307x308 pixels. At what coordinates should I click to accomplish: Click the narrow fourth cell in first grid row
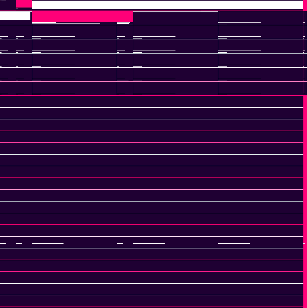(x=125, y=32)
